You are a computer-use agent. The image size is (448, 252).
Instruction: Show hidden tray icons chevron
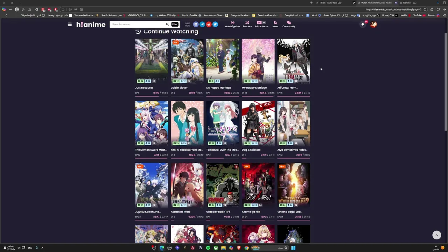coord(42,248)
